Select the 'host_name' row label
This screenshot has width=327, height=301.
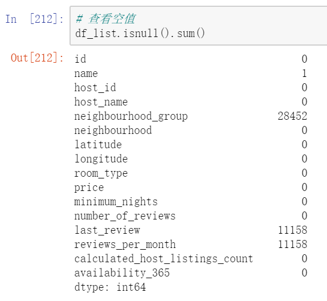101,102
